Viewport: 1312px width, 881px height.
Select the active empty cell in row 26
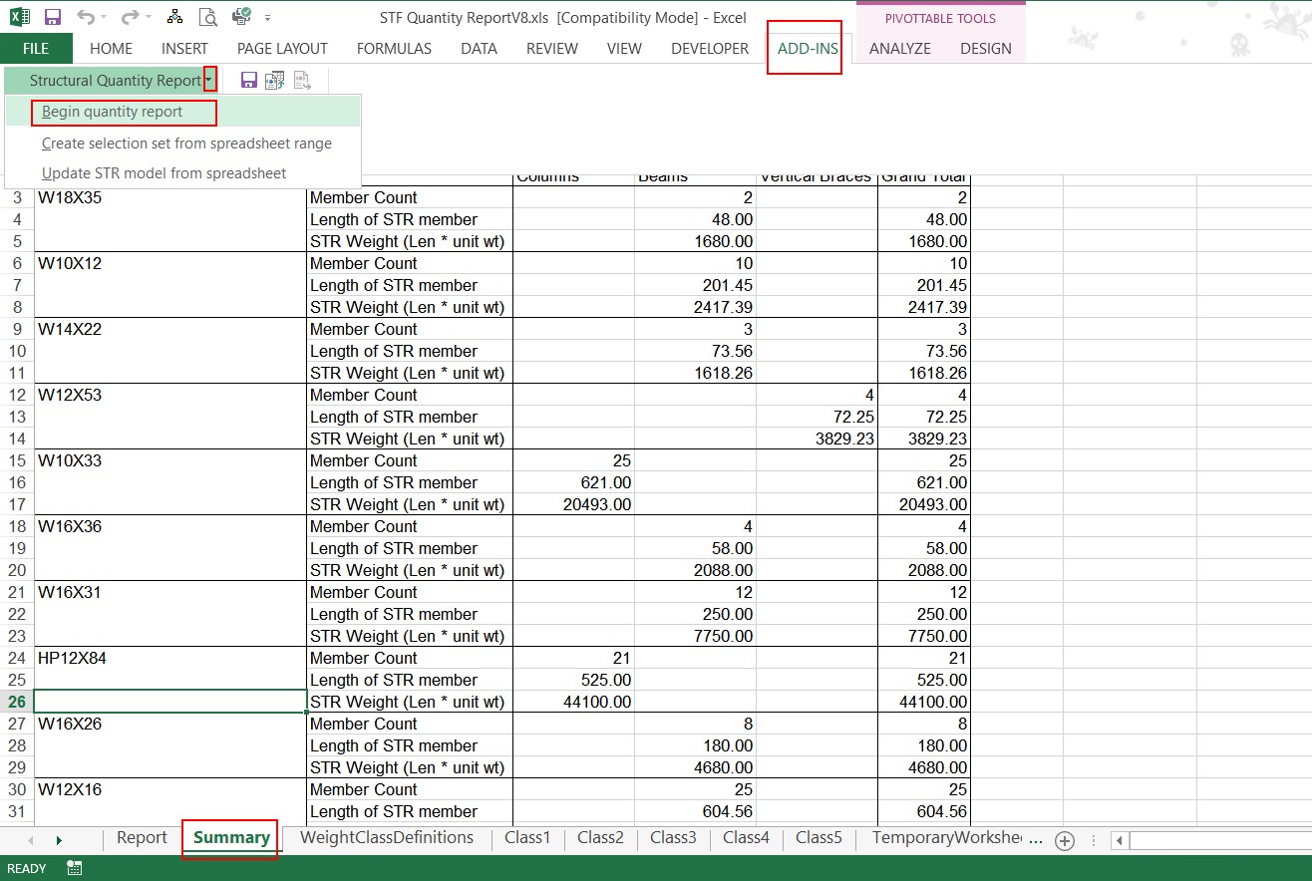[x=170, y=702]
